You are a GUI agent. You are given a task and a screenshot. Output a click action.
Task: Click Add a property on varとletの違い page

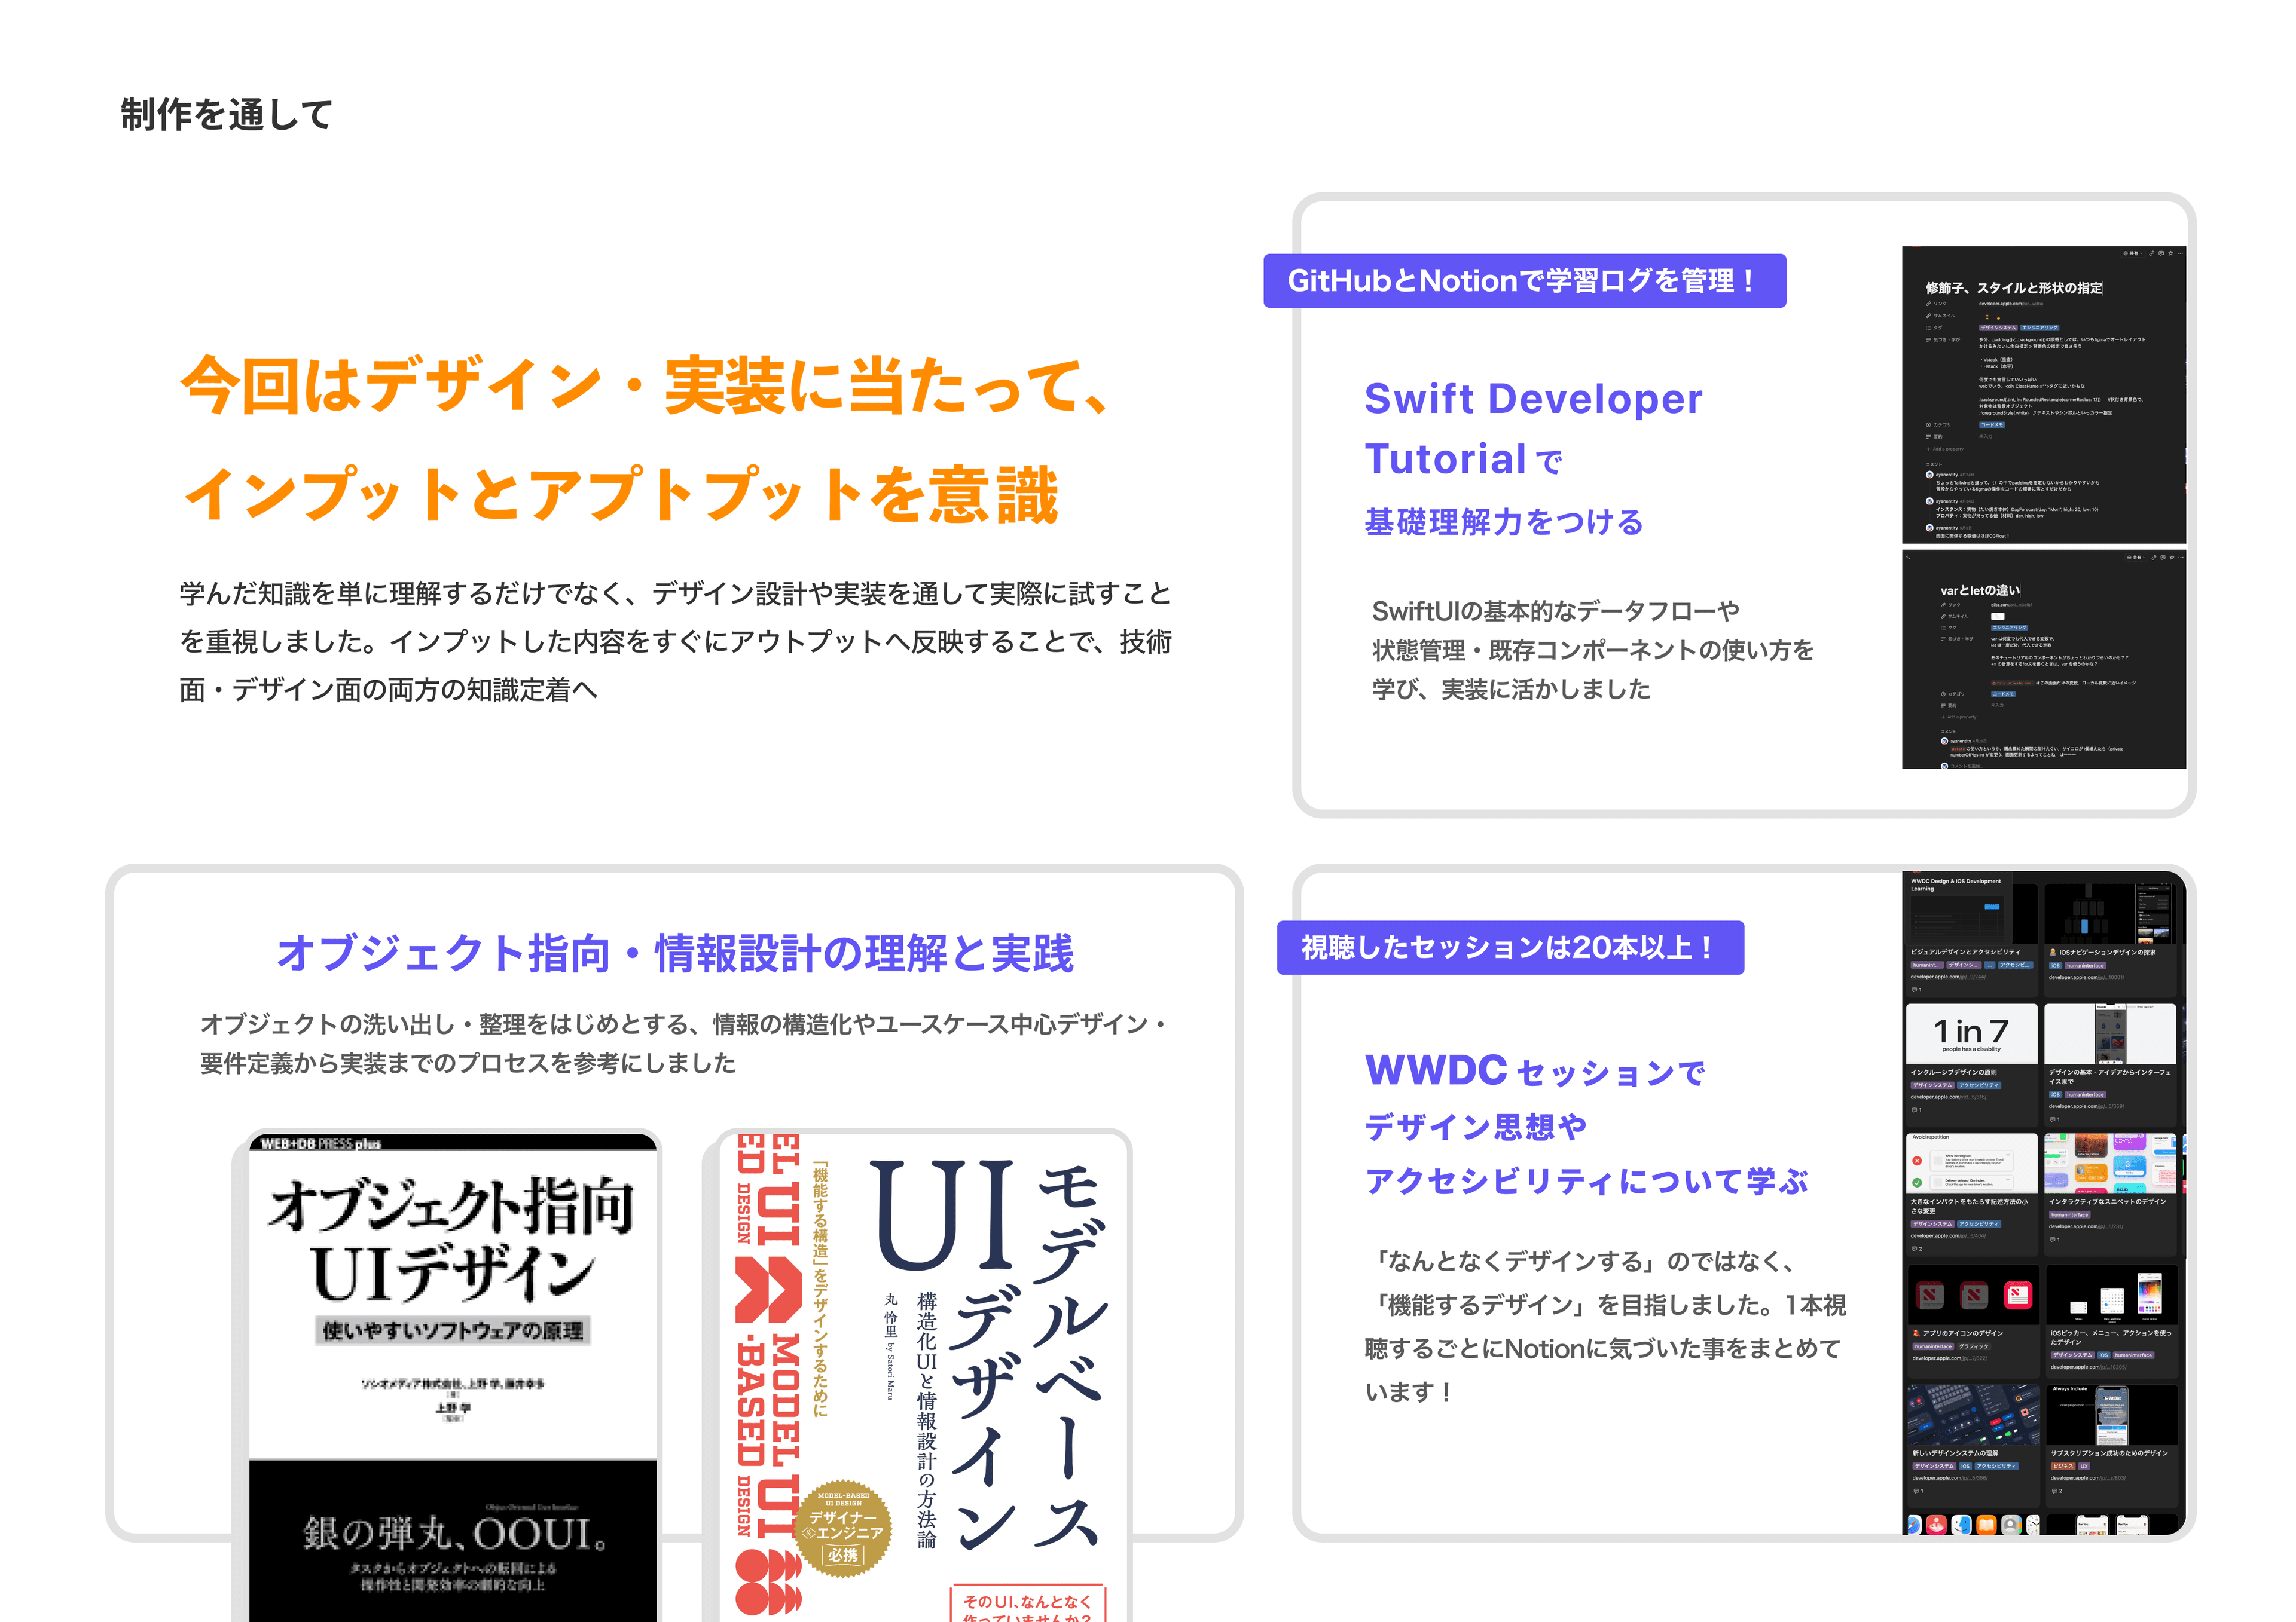1958,717
